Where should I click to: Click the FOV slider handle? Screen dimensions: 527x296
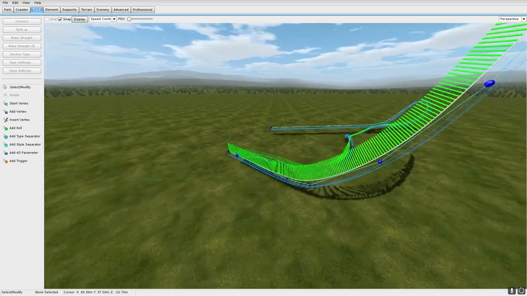(129, 19)
